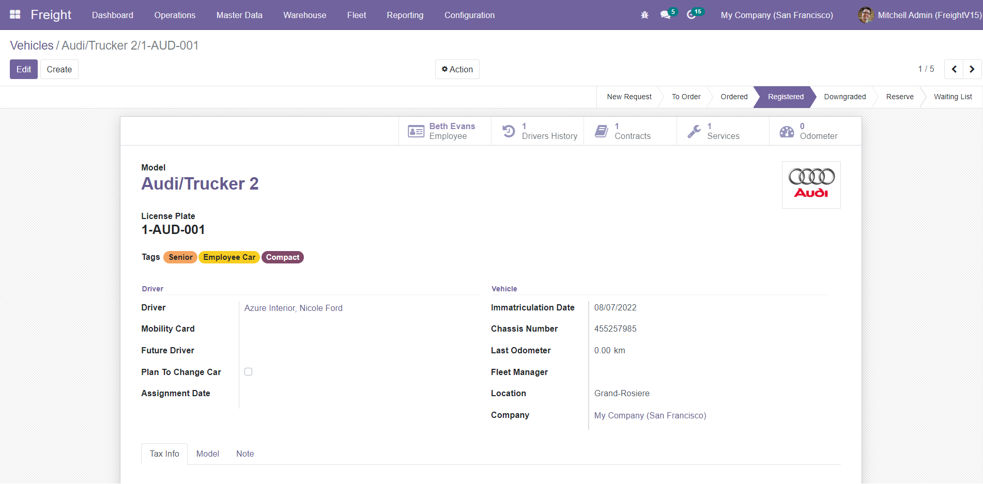Open the Note tab
983x484 pixels.
pyautogui.click(x=245, y=454)
